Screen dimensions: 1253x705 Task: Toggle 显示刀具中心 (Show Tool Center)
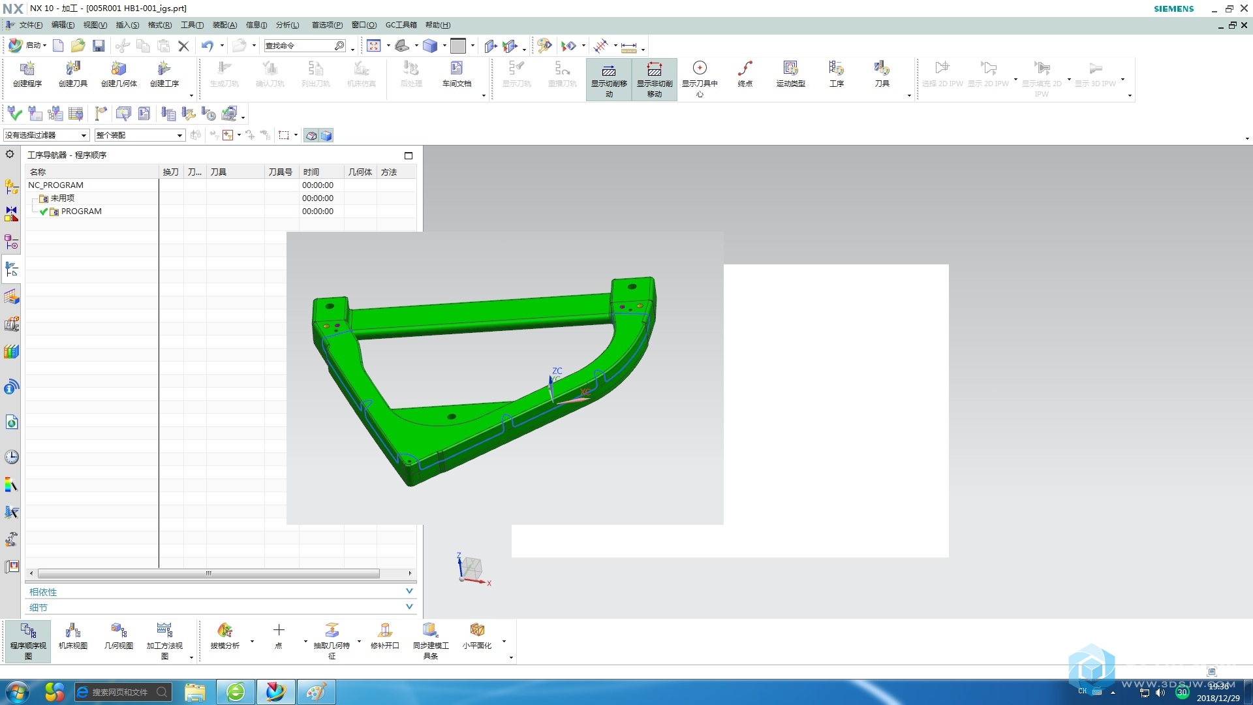coord(700,79)
